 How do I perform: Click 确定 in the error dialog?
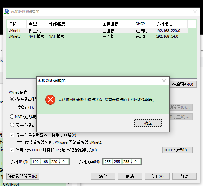click(148, 123)
